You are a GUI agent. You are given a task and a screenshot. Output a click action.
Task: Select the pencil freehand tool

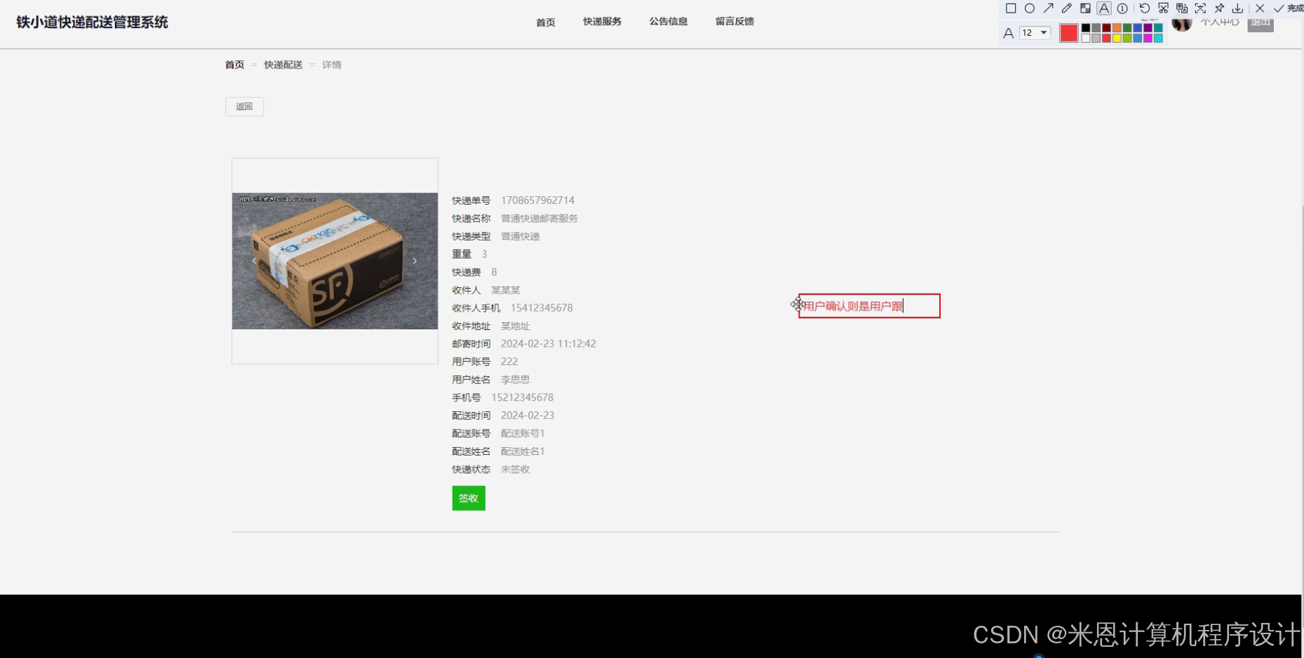tap(1067, 8)
